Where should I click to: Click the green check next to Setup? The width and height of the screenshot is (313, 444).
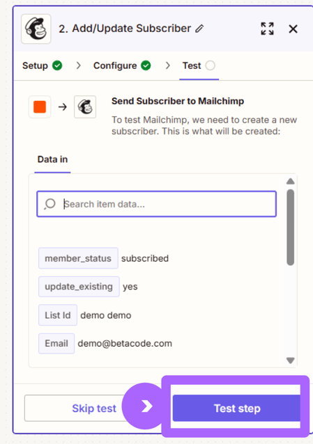pos(57,65)
